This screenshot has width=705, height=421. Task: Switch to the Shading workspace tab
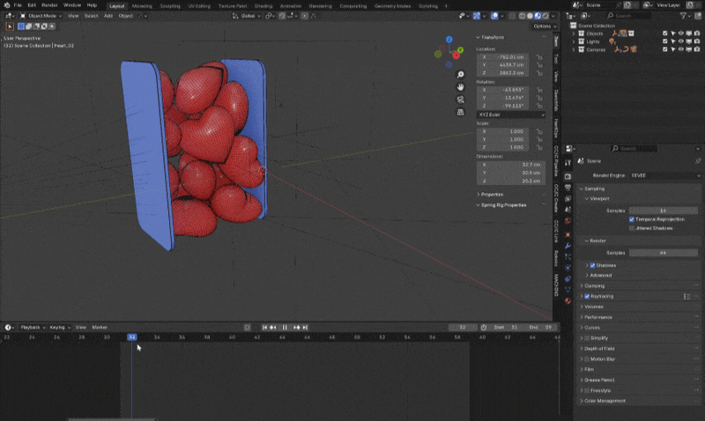pyautogui.click(x=263, y=5)
